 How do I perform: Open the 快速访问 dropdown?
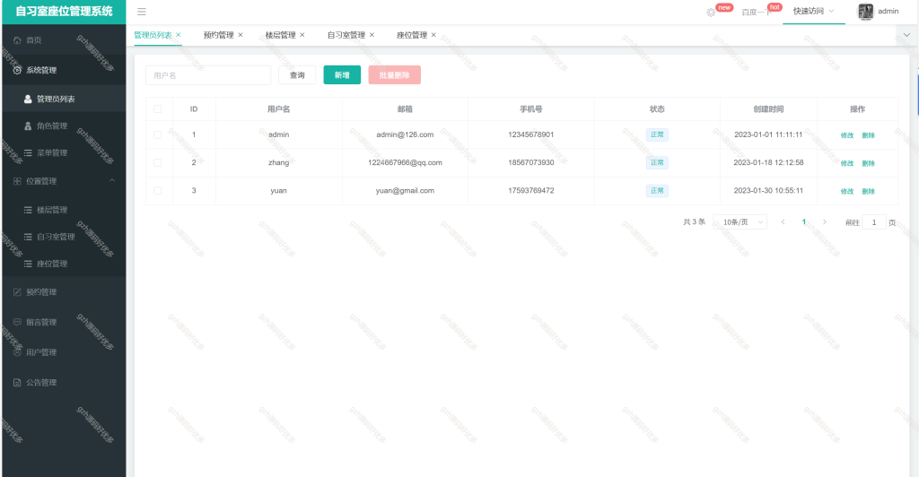(813, 11)
